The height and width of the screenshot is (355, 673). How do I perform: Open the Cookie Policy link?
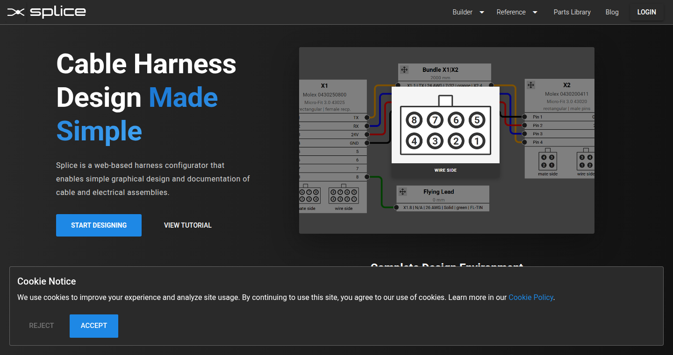click(530, 297)
